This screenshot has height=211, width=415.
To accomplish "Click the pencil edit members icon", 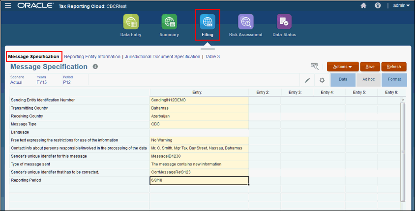I will [307, 80].
